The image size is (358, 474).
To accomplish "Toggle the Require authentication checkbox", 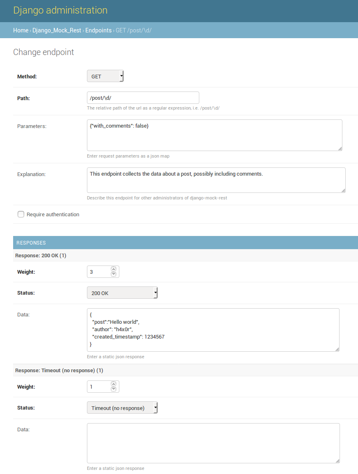I will [x=21, y=214].
